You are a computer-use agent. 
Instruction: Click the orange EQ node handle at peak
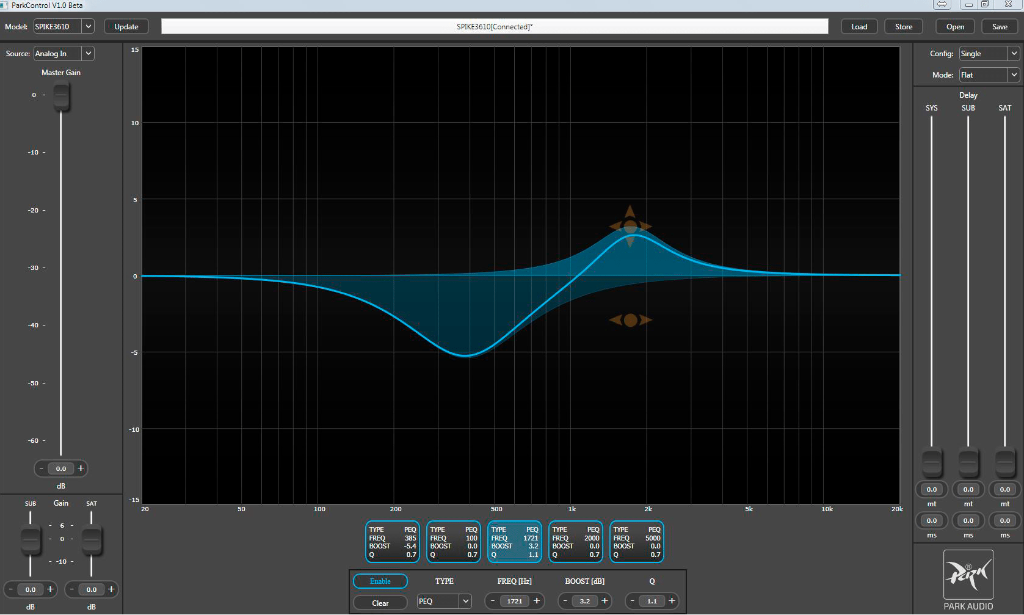click(x=630, y=227)
